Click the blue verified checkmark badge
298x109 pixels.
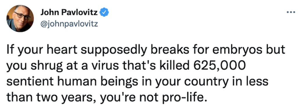[x=104, y=12]
